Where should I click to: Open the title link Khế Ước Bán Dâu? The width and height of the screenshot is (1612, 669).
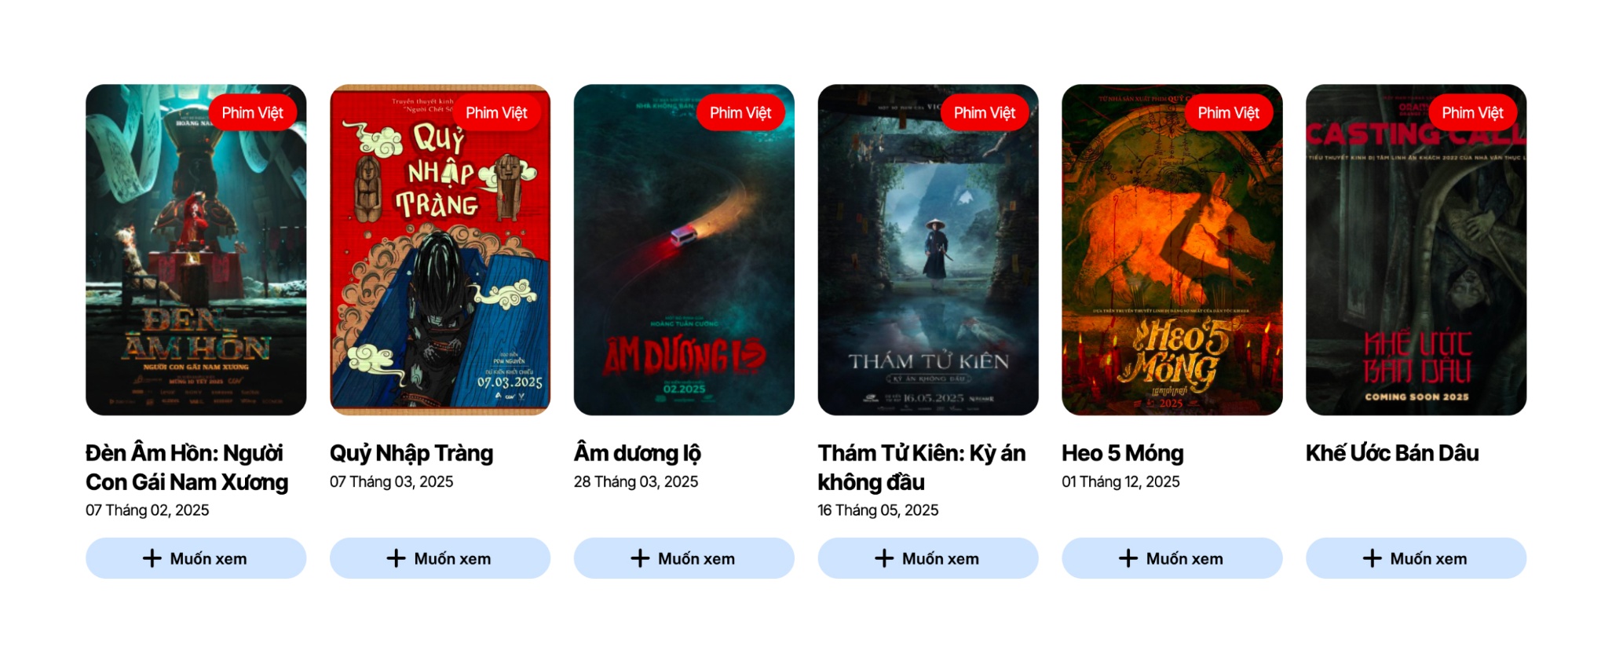point(1392,453)
